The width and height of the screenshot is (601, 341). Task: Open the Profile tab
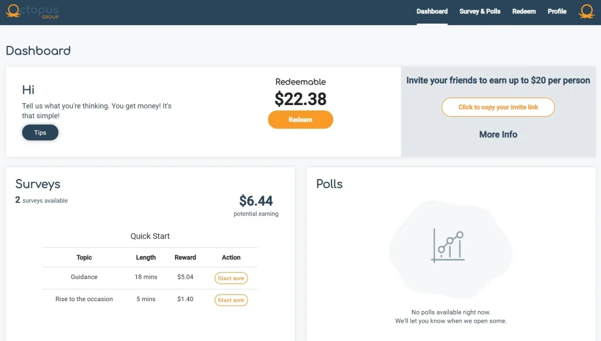pos(557,12)
